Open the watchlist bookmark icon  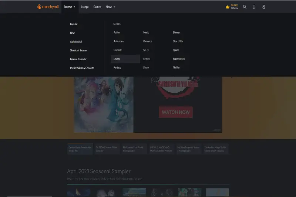pyautogui.click(x=254, y=7)
